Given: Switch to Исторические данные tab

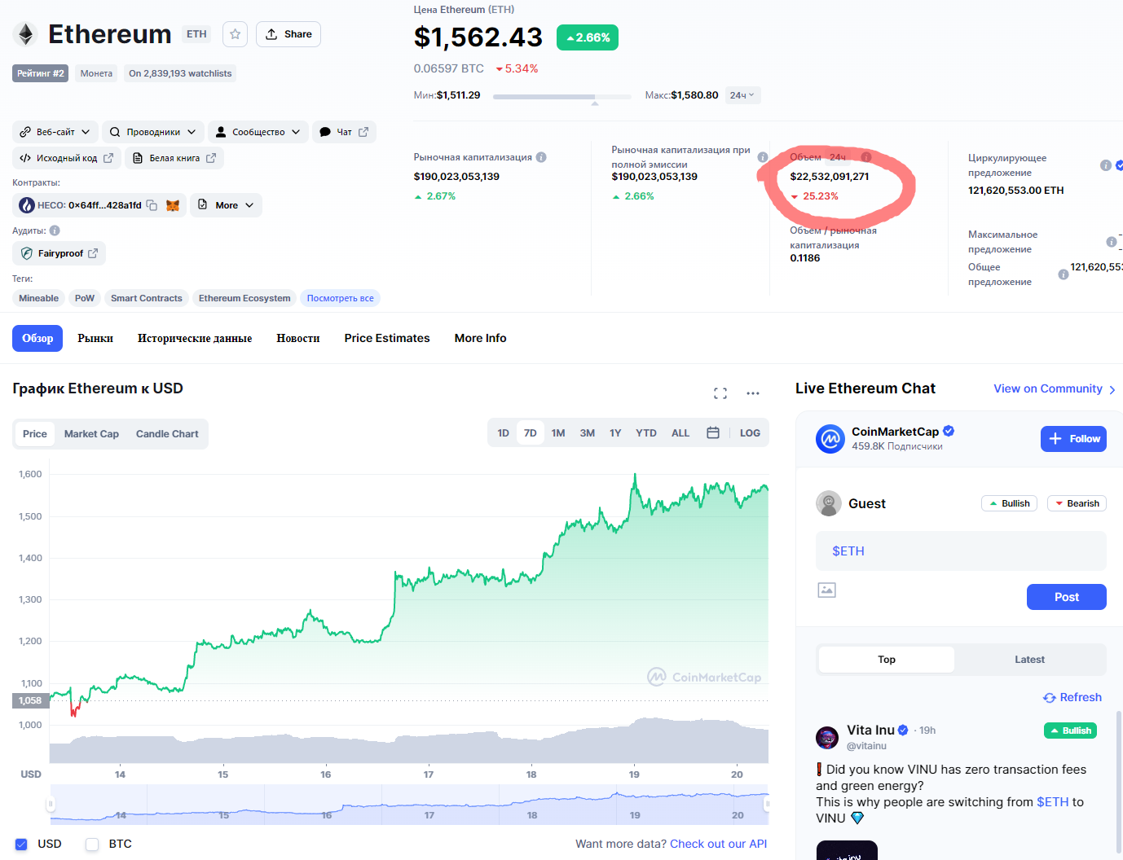Looking at the screenshot, I should [195, 338].
